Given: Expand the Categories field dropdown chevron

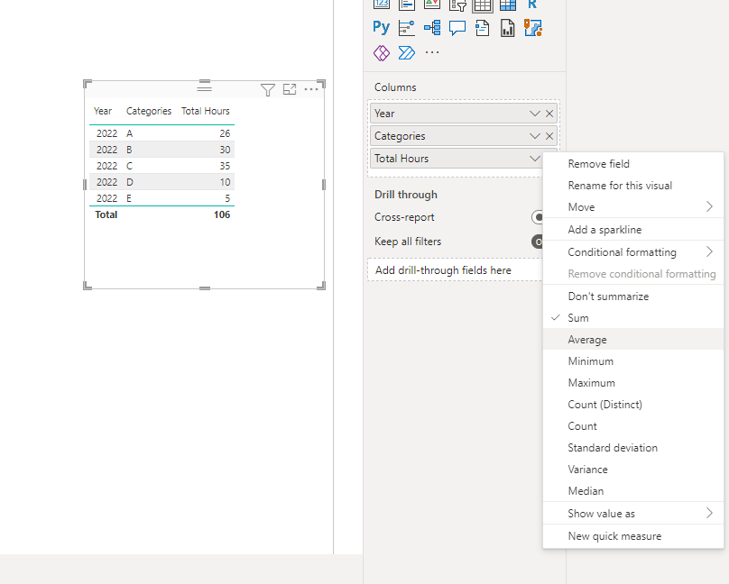Looking at the screenshot, I should pos(535,136).
